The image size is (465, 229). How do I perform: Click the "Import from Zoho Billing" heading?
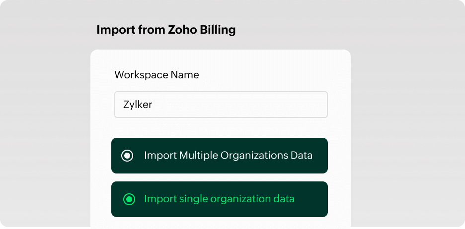pyautogui.click(x=166, y=30)
